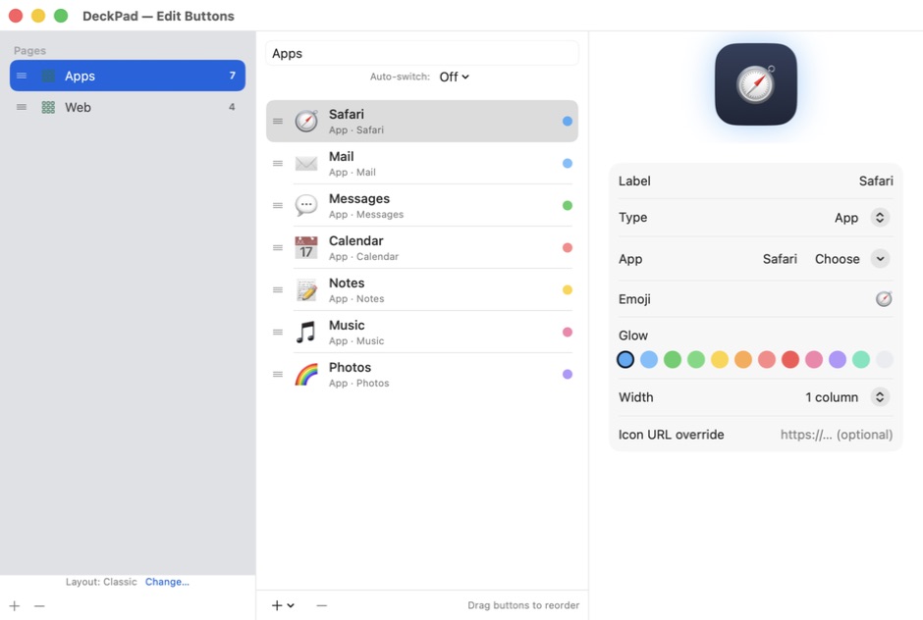Click the red glow dot on Calendar row
The height and width of the screenshot is (620, 923).
click(568, 247)
